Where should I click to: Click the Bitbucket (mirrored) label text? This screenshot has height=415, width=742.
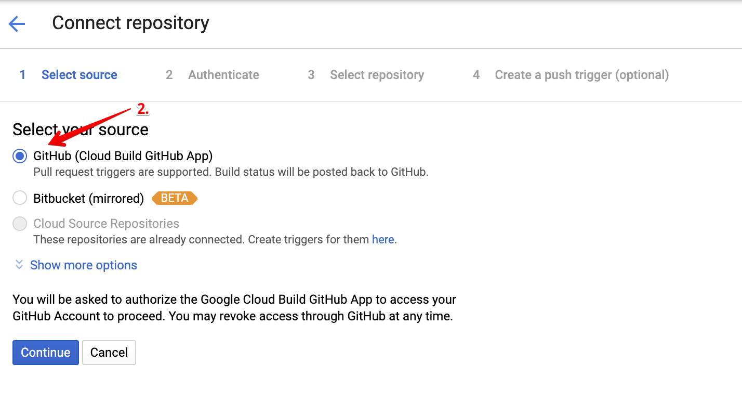point(88,198)
